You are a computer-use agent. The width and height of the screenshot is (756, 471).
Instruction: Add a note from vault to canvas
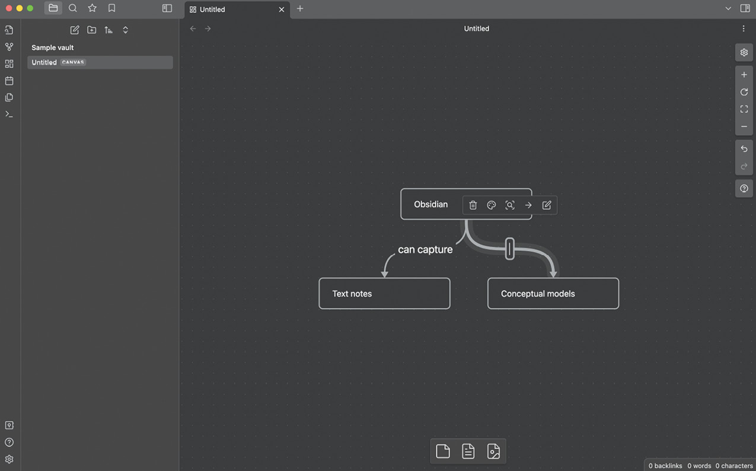(x=468, y=451)
